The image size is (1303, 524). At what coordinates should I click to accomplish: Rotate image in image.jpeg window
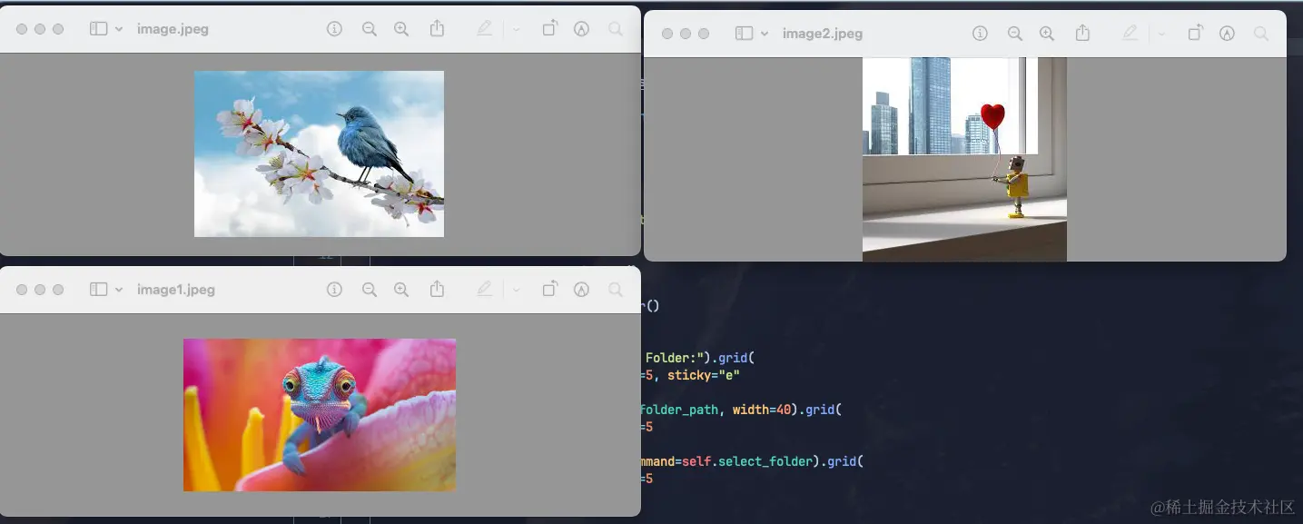pyautogui.click(x=549, y=29)
